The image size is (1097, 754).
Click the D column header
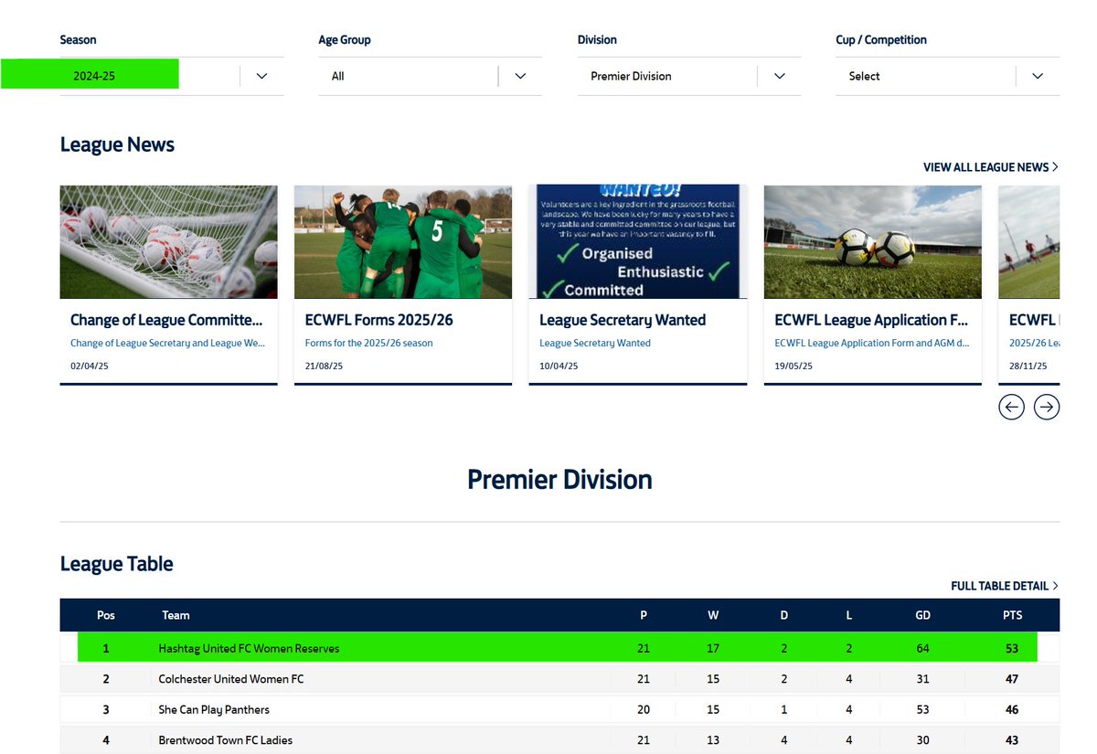click(783, 615)
